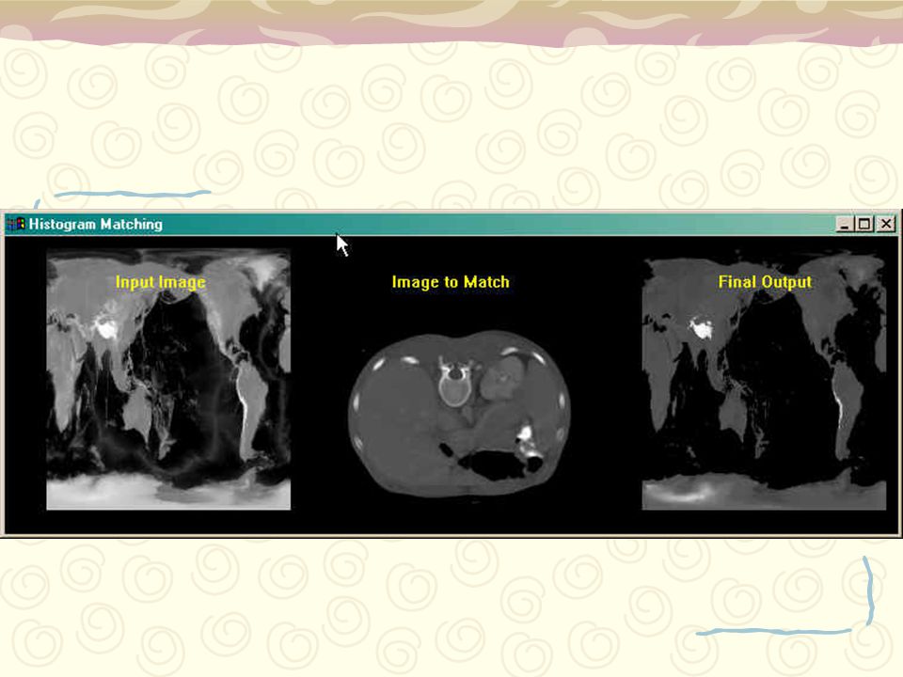
Task: Click the 'Input Image' yellow label
Action: tap(160, 282)
